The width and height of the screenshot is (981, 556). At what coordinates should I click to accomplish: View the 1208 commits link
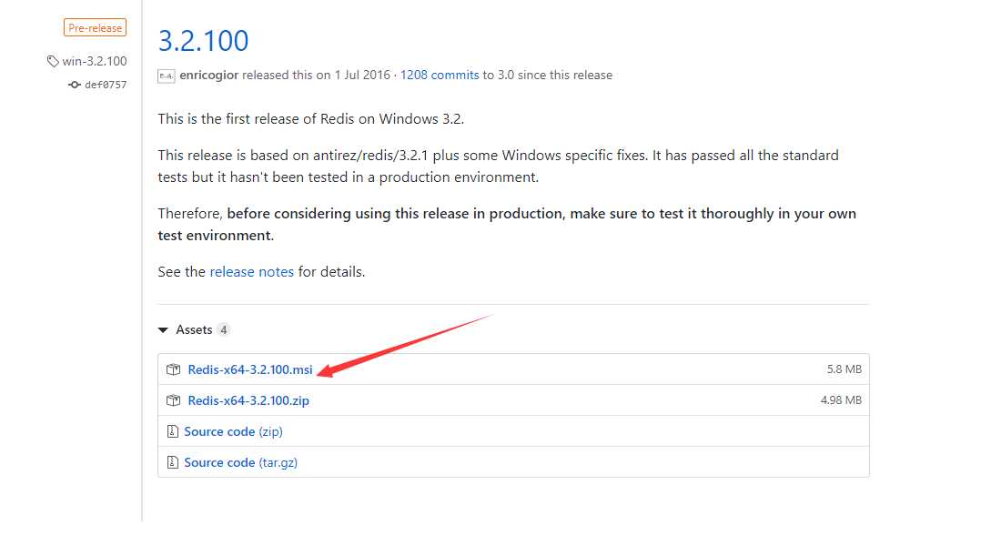[440, 75]
